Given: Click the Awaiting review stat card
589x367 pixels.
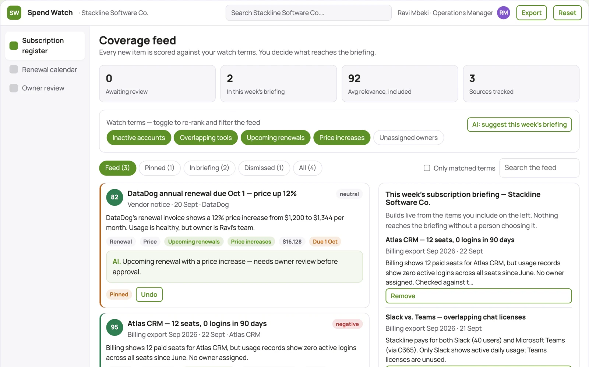Looking at the screenshot, I should (x=157, y=84).
